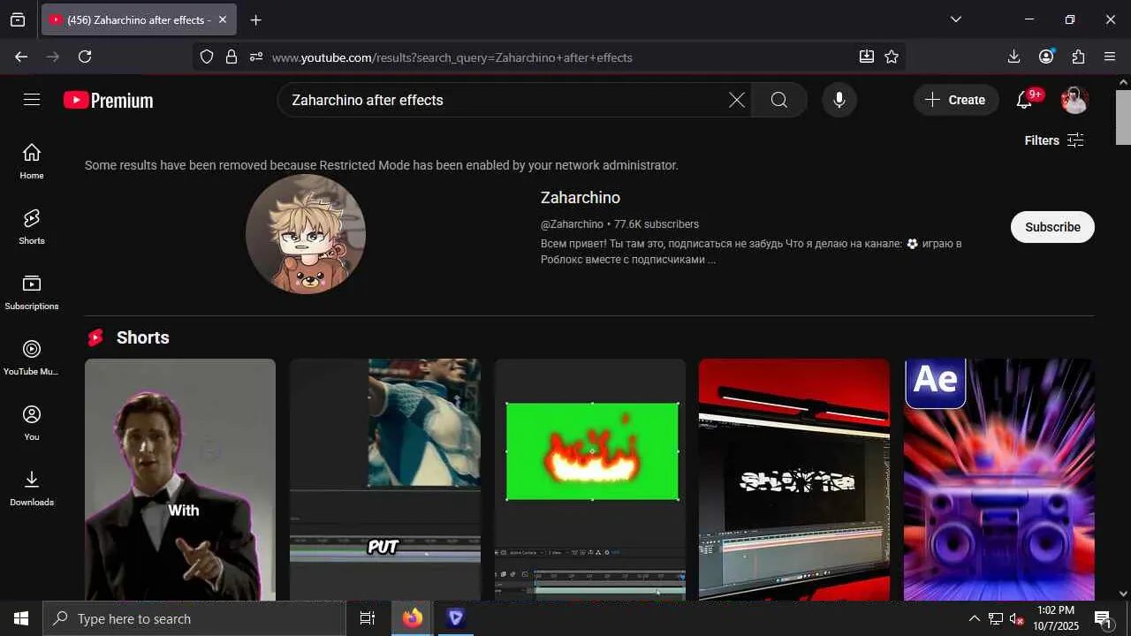Play the red monitor setup Short
1131x636 pixels.
[x=794, y=480]
